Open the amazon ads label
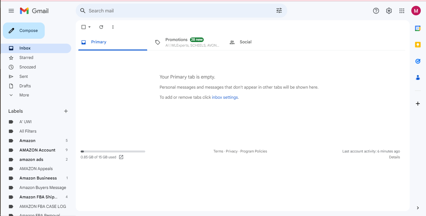 point(36,160)
